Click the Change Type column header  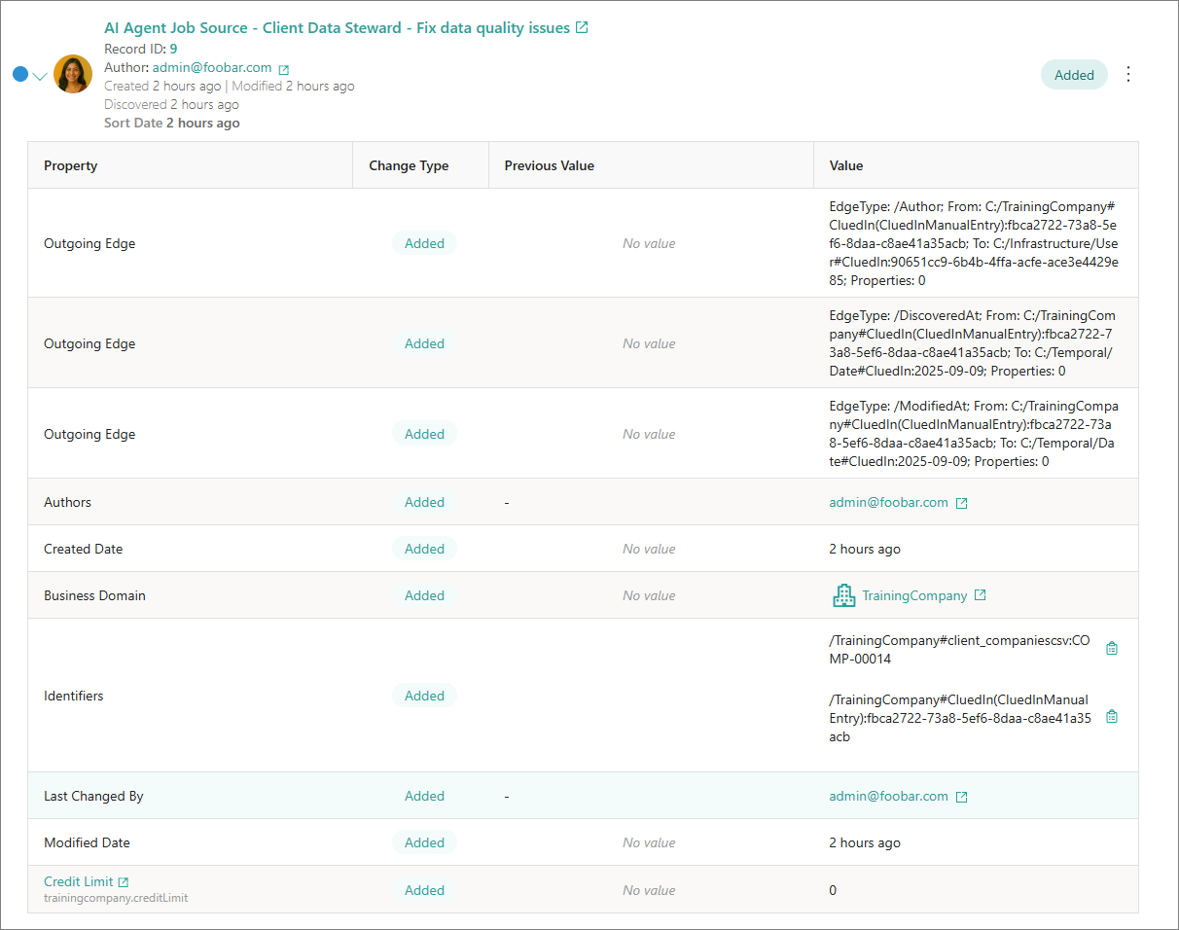coord(409,165)
